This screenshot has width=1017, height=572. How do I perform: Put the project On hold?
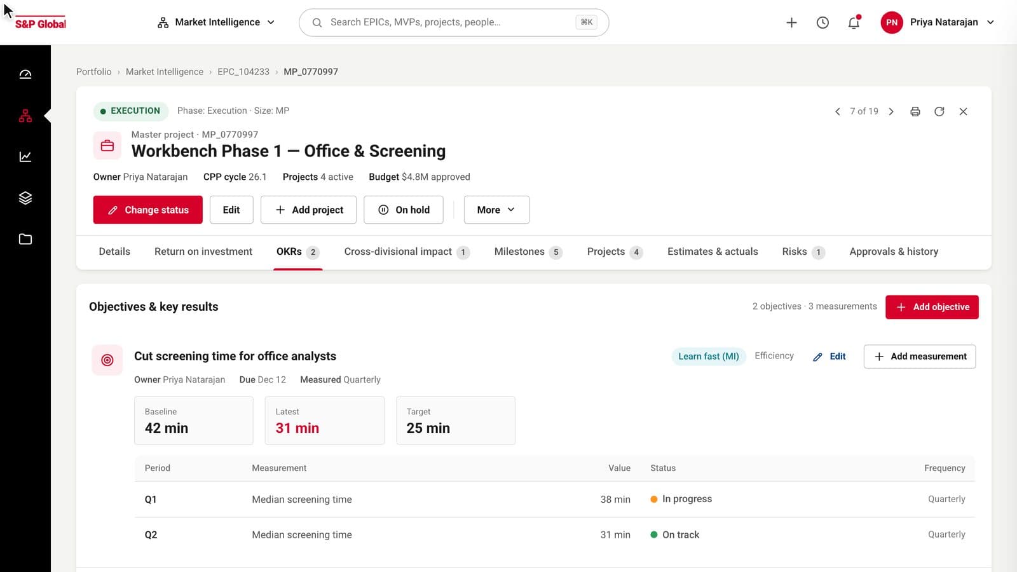[x=404, y=210]
